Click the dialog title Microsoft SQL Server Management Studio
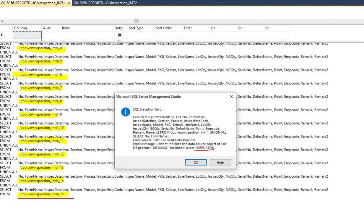Viewport: 364px width, 208px height. point(148,96)
